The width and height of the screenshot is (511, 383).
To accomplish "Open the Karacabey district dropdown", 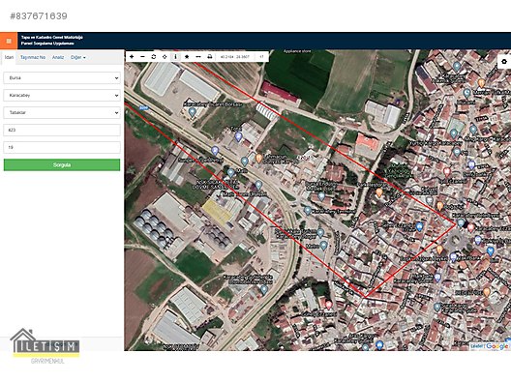I will click(x=62, y=96).
